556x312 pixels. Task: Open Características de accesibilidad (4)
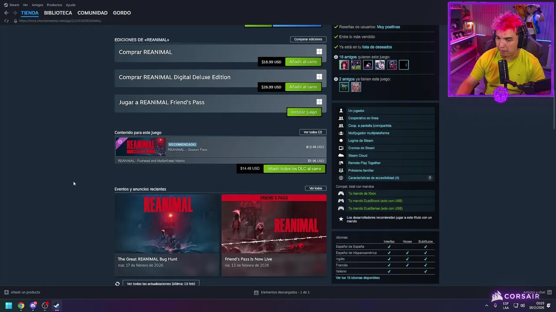click(x=374, y=178)
